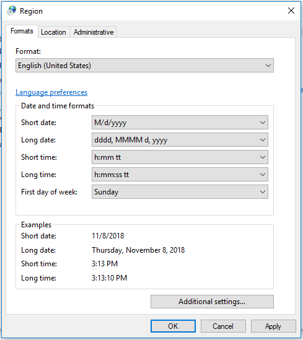The height and width of the screenshot is (340, 303).
Task: Click the Language preferences link
Action: pos(51,92)
